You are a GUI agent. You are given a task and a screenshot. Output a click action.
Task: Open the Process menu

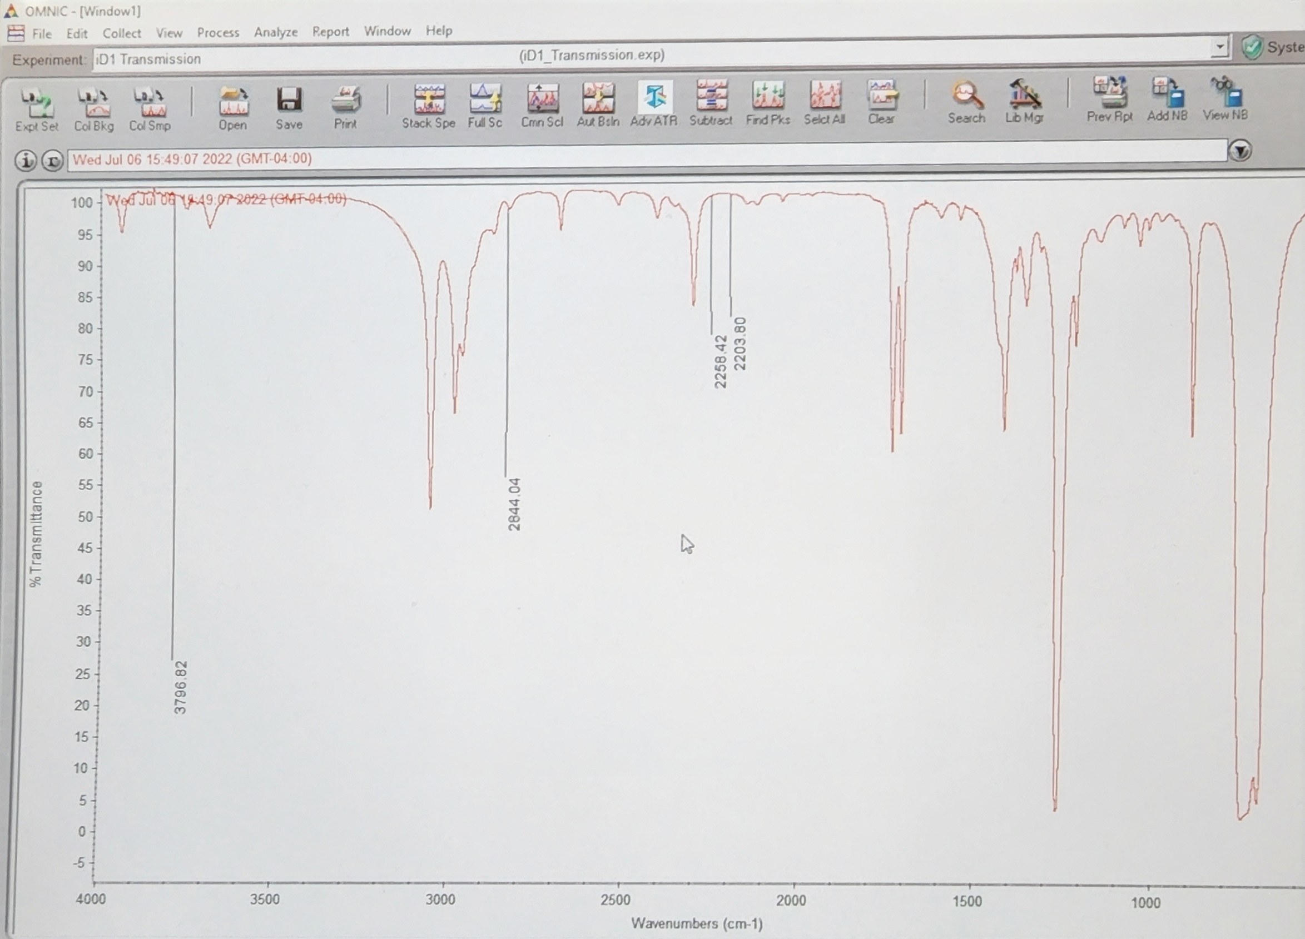click(x=218, y=33)
